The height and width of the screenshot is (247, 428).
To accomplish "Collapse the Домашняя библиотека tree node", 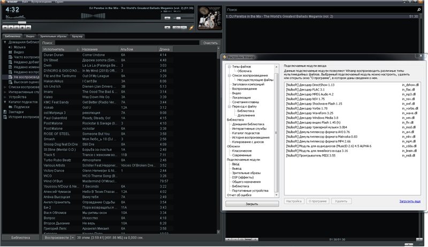I will tap(5, 42).
